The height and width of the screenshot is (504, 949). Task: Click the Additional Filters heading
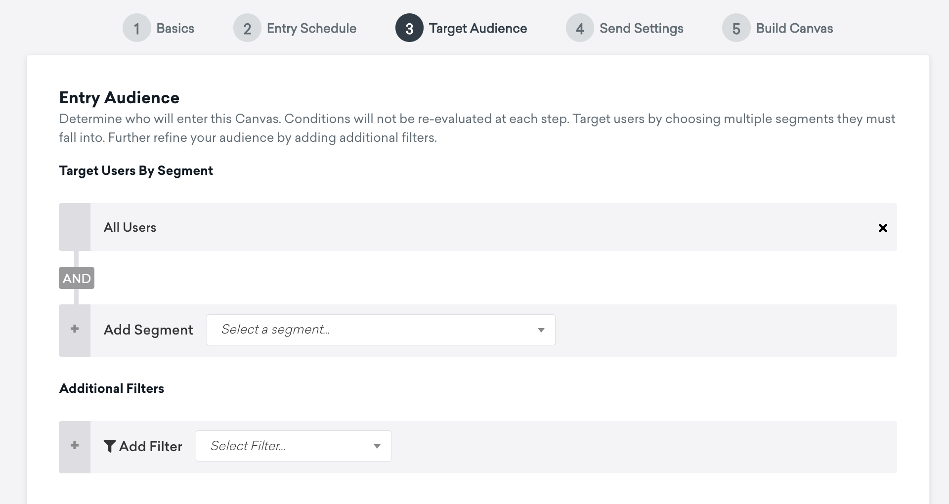click(x=112, y=388)
